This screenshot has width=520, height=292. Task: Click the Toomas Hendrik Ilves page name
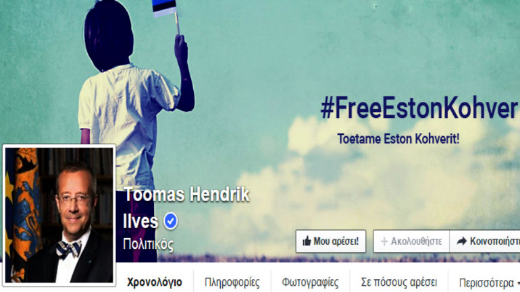point(186,208)
